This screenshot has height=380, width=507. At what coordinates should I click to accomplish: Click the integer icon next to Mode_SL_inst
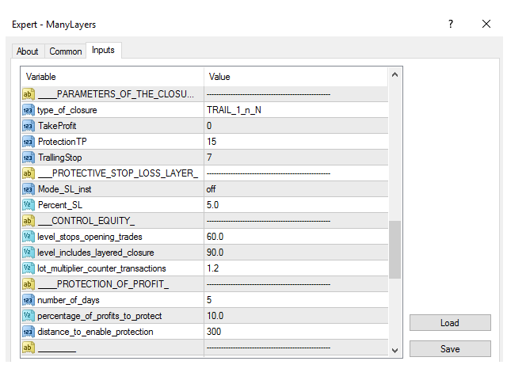point(29,189)
